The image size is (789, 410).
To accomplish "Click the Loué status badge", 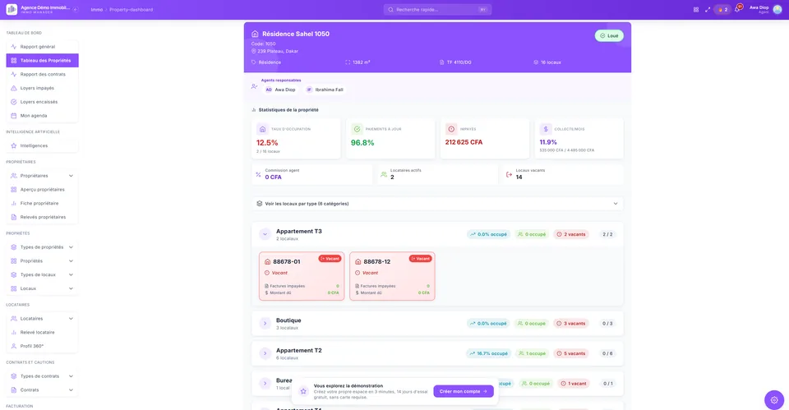I will 609,35.
